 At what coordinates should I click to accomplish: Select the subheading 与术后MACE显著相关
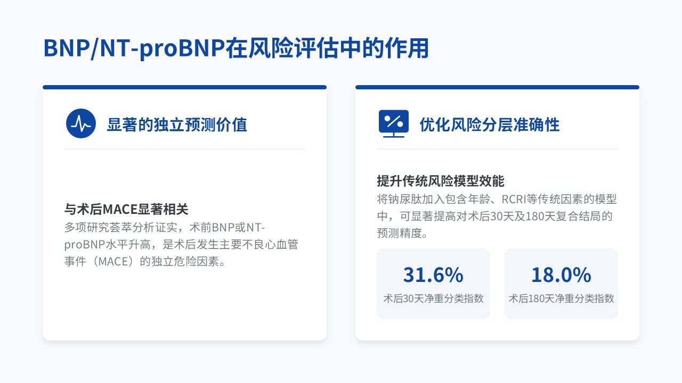[126, 209]
